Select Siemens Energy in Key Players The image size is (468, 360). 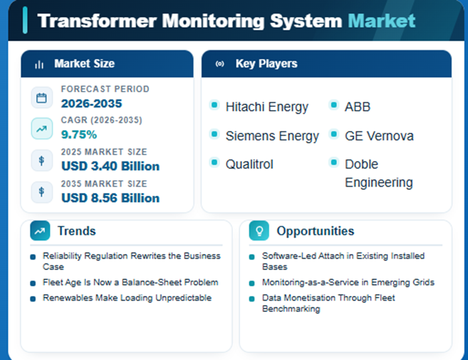(x=272, y=136)
